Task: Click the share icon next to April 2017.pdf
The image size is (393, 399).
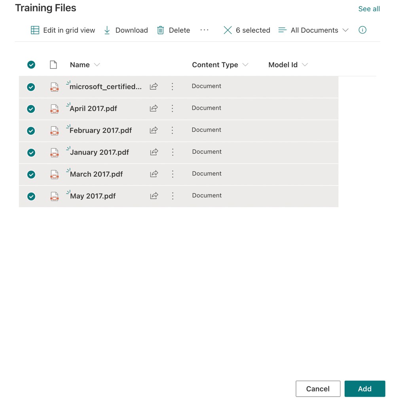Action: pyautogui.click(x=154, y=108)
